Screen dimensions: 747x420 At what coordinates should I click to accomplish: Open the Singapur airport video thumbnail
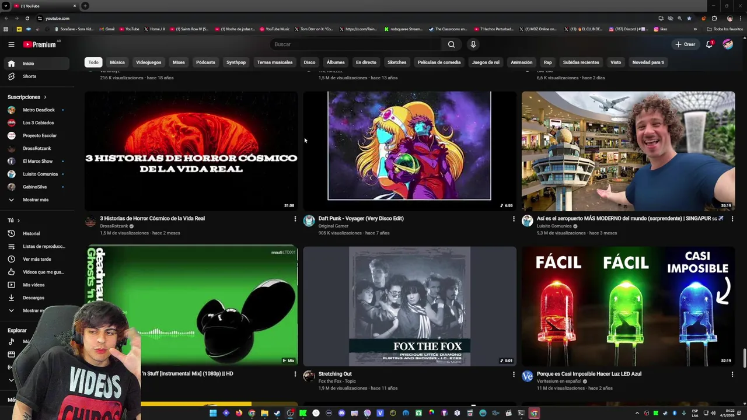628,151
